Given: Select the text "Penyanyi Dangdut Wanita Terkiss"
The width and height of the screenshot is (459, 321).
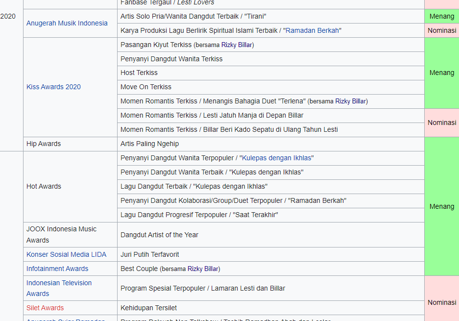Looking at the screenshot, I should [x=171, y=59].
